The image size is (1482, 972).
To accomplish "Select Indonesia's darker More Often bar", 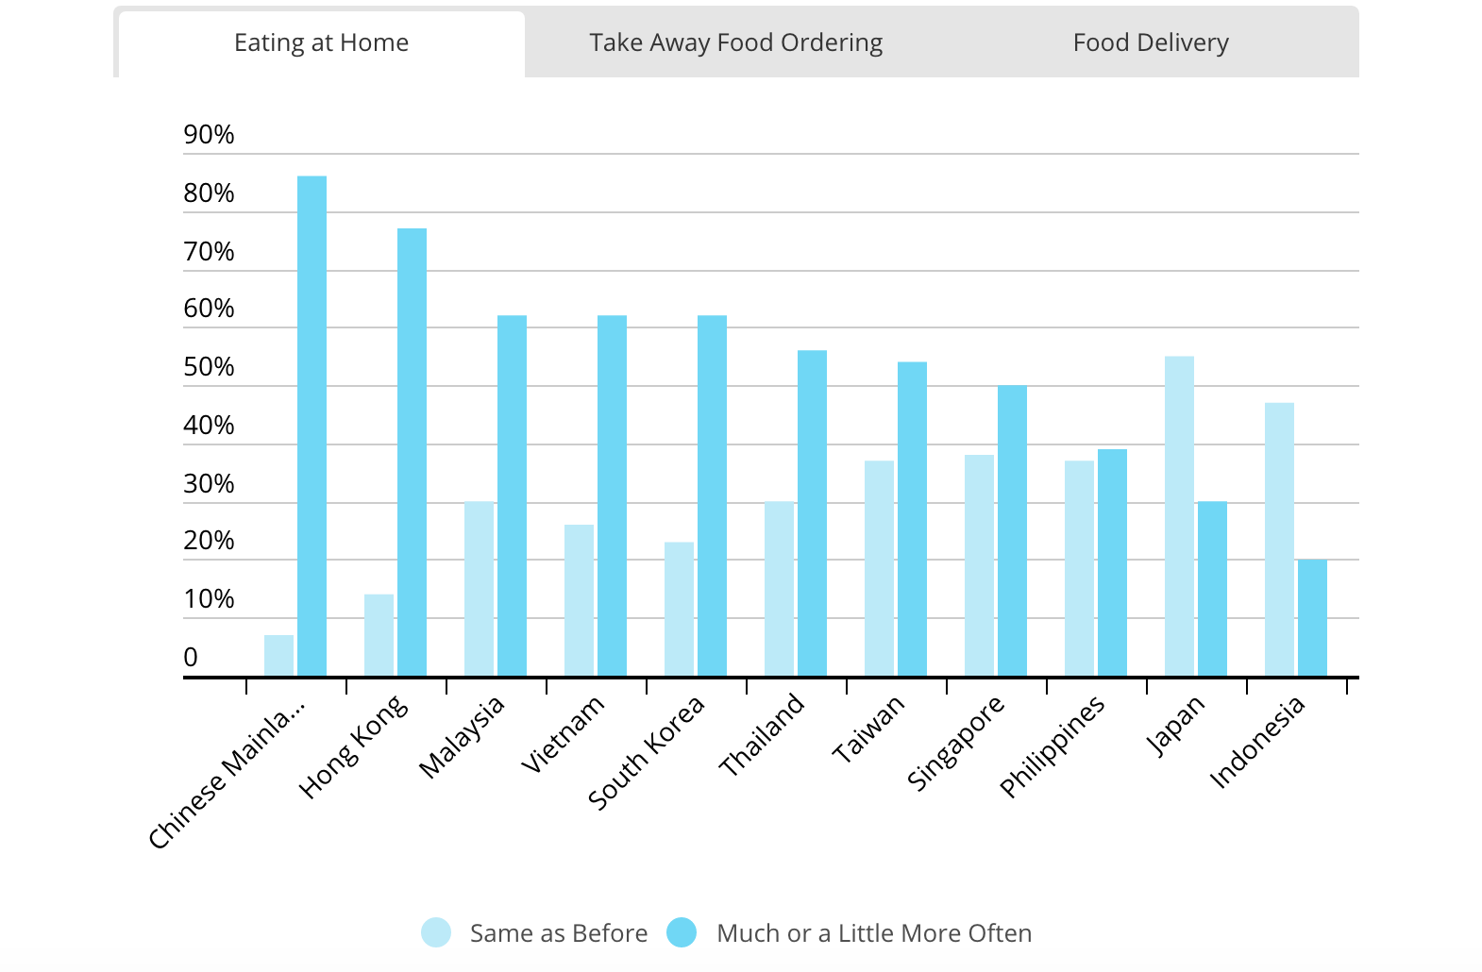I will coord(1312,618).
